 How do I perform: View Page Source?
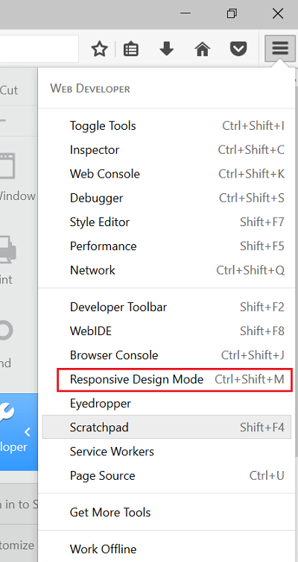(166, 475)
